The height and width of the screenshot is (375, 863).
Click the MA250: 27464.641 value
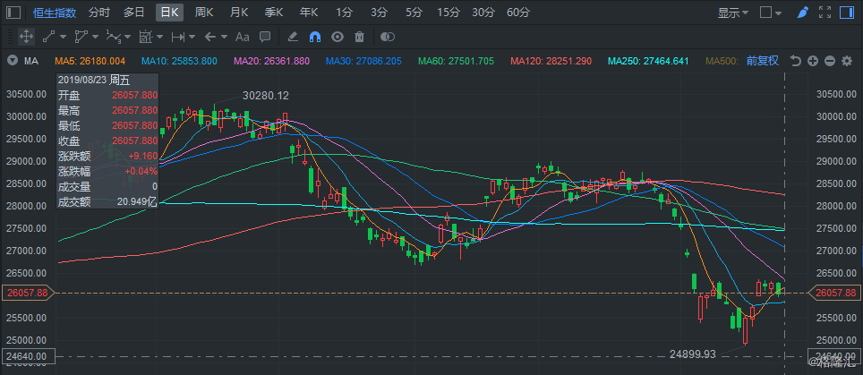point(648,61)
